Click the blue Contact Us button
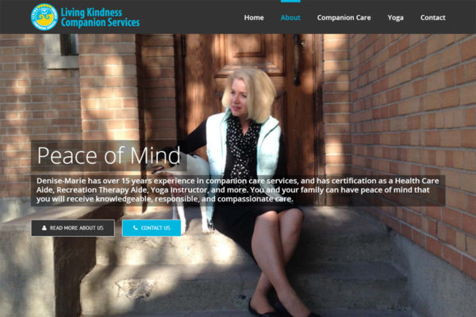476x317 pixels. [x=152, y=227]
